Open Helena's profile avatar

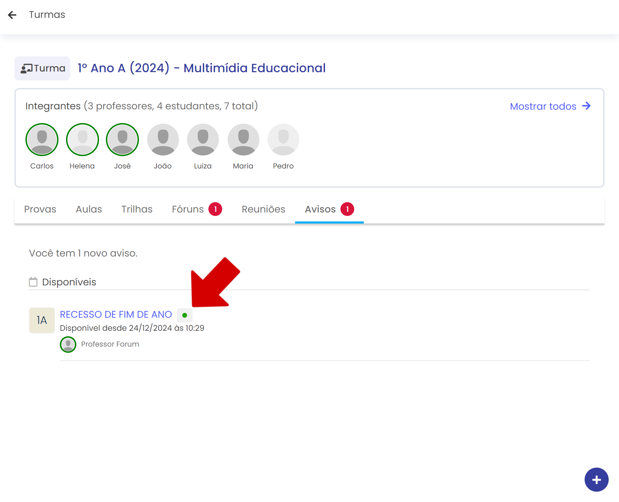pos(82,140)
